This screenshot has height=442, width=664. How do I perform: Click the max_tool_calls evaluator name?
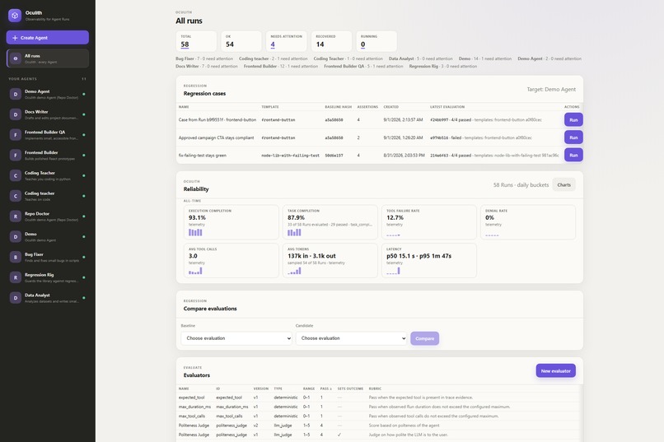[193, 416]
